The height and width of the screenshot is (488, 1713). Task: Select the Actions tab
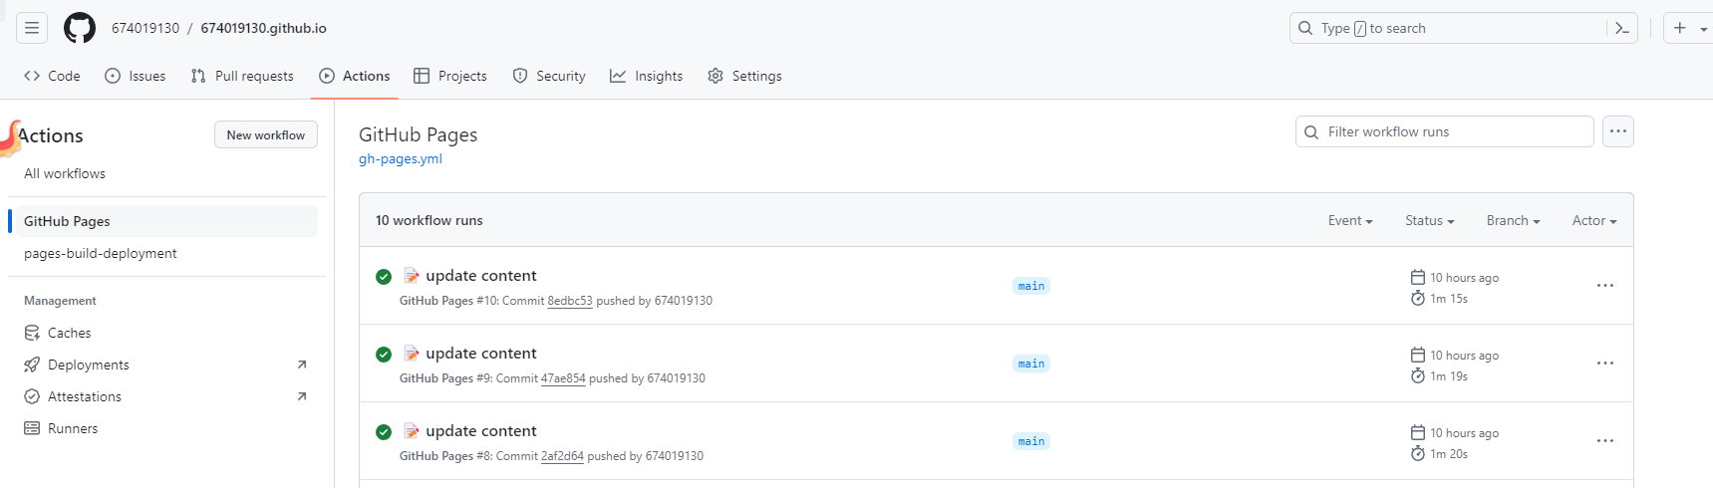[355, 76]
